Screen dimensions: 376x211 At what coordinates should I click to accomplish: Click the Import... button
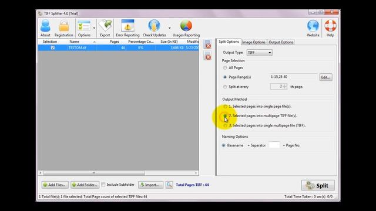tap(150, 185)
